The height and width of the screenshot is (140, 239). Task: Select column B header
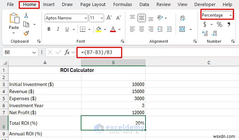tap(113, 63)
